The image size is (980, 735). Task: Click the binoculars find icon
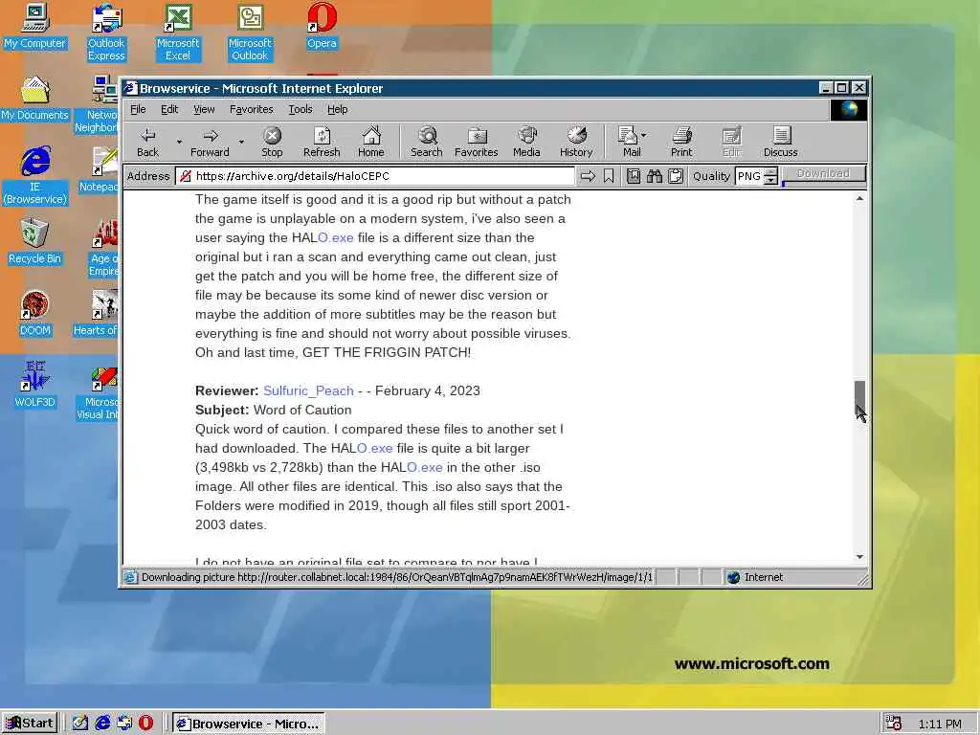coord(655,176)
